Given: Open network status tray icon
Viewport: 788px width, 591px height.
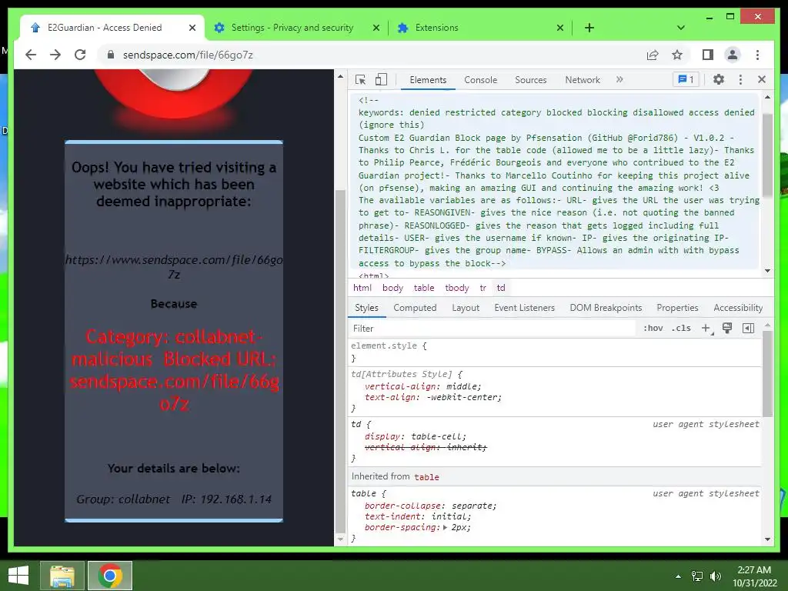Looking at the screenshot, I should 697,576.
